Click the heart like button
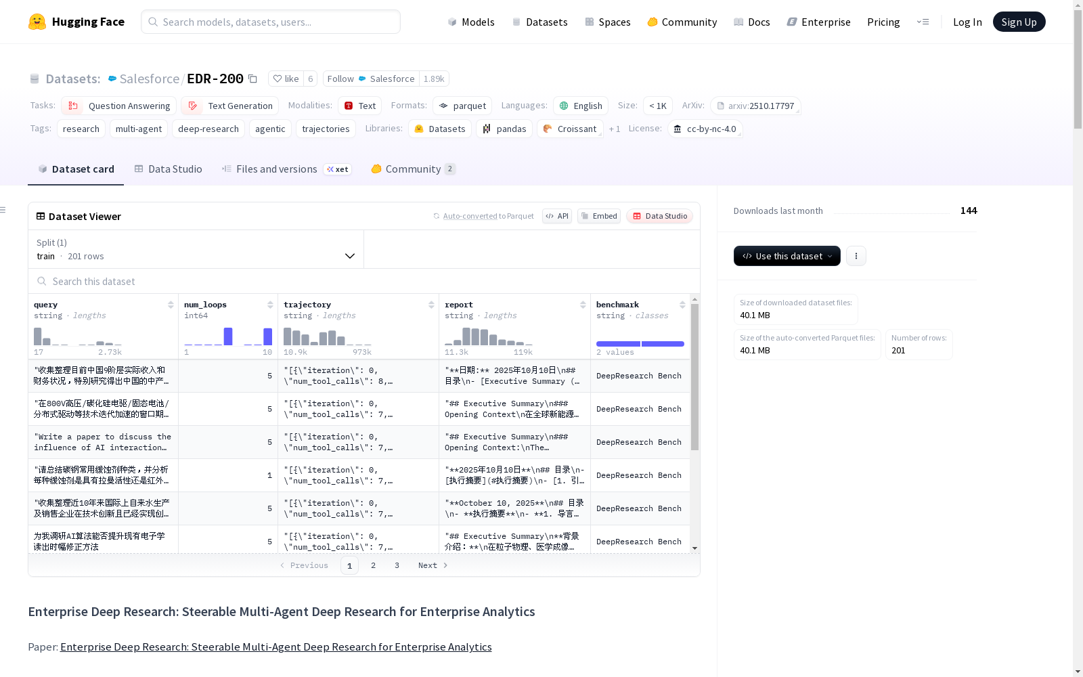Image resolution: width=1083 pixels, height=677 pixels. [x=286, y=79]
